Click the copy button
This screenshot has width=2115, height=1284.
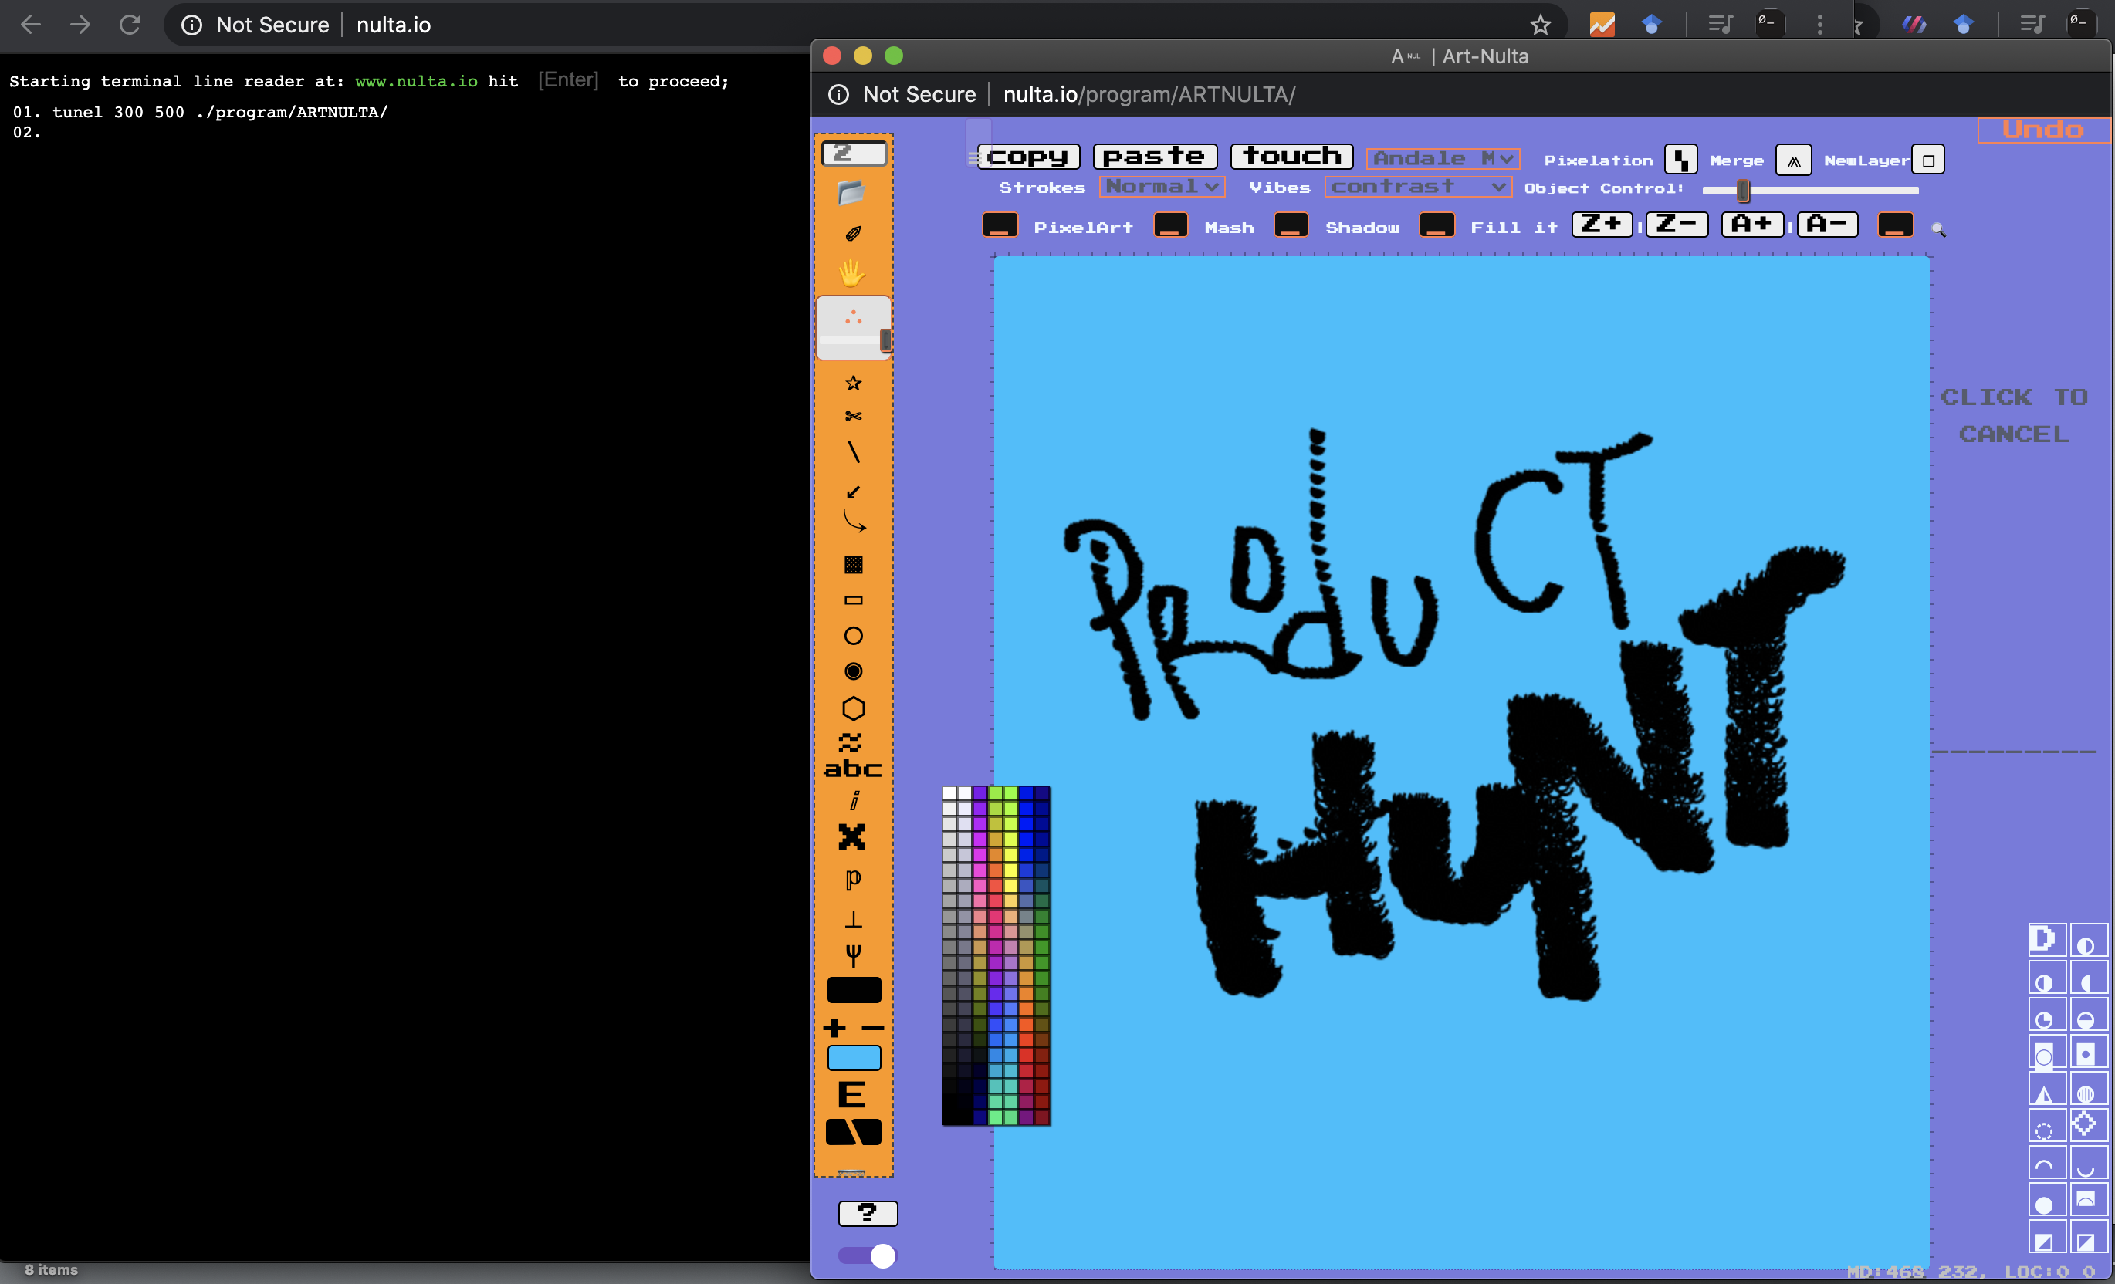tap(1027, 156)
